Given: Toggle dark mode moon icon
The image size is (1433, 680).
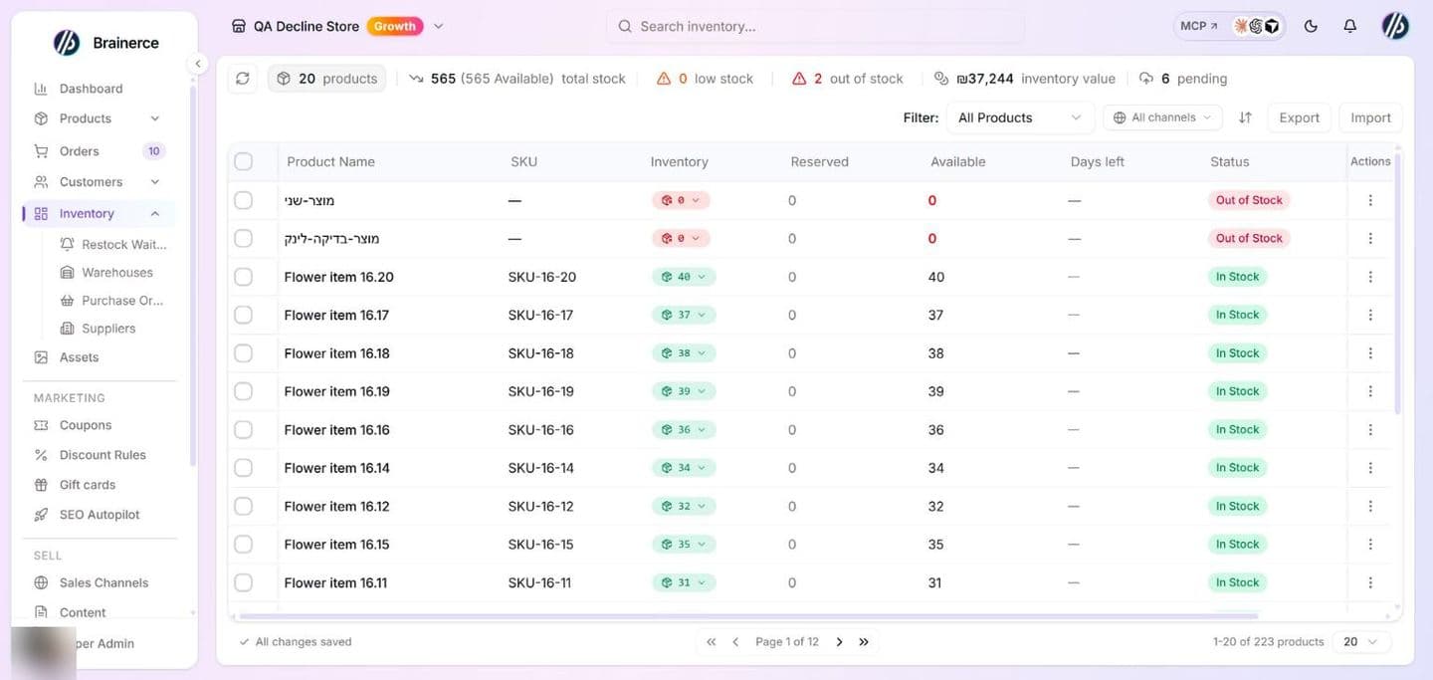Looking at the screenshot, I should 1311,27.
